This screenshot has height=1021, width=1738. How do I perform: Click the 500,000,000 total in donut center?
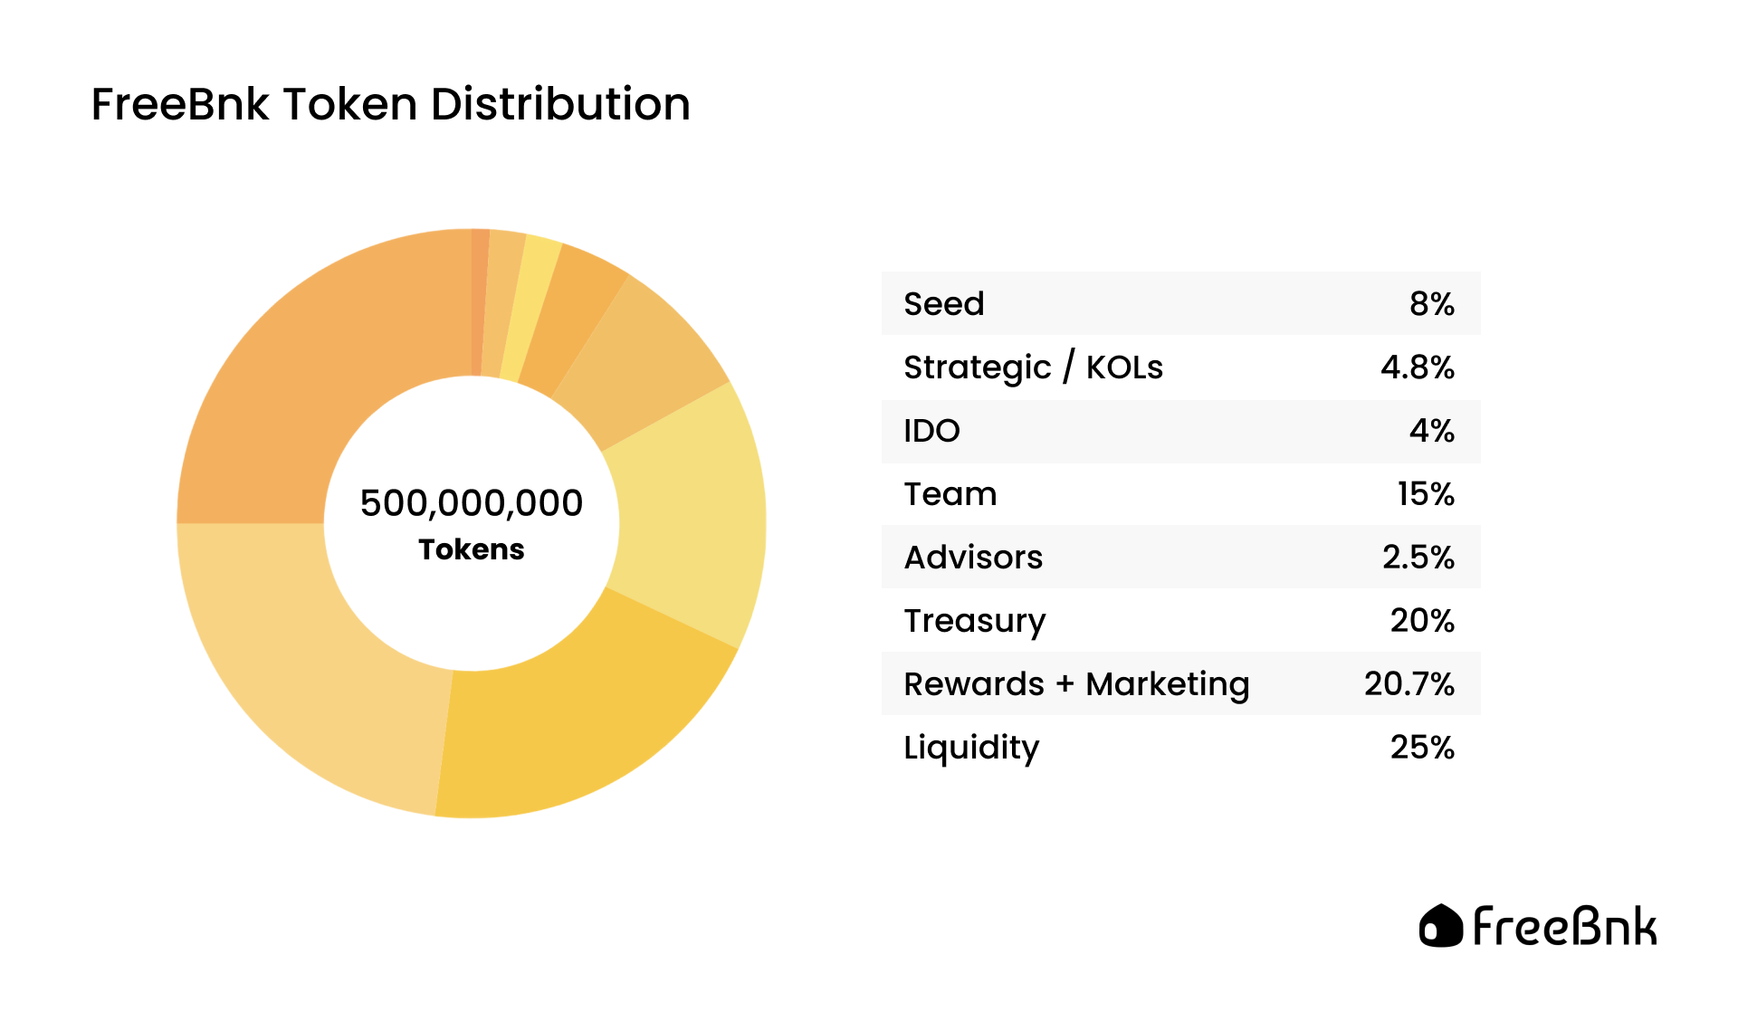(471, 503)
